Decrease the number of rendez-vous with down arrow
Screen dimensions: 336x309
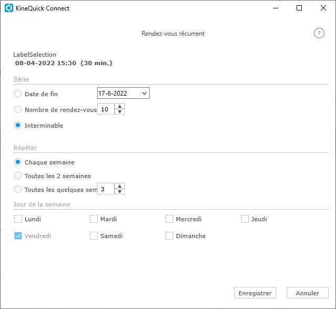120,112
